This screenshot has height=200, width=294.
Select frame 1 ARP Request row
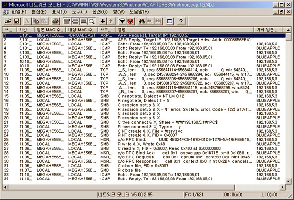click(x=144, y=35)
